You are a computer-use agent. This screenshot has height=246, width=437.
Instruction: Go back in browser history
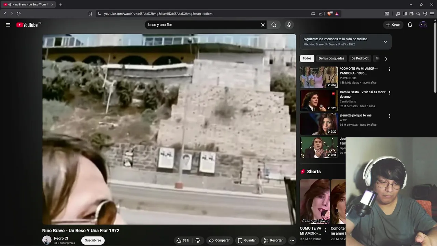[x=5, y=14]
